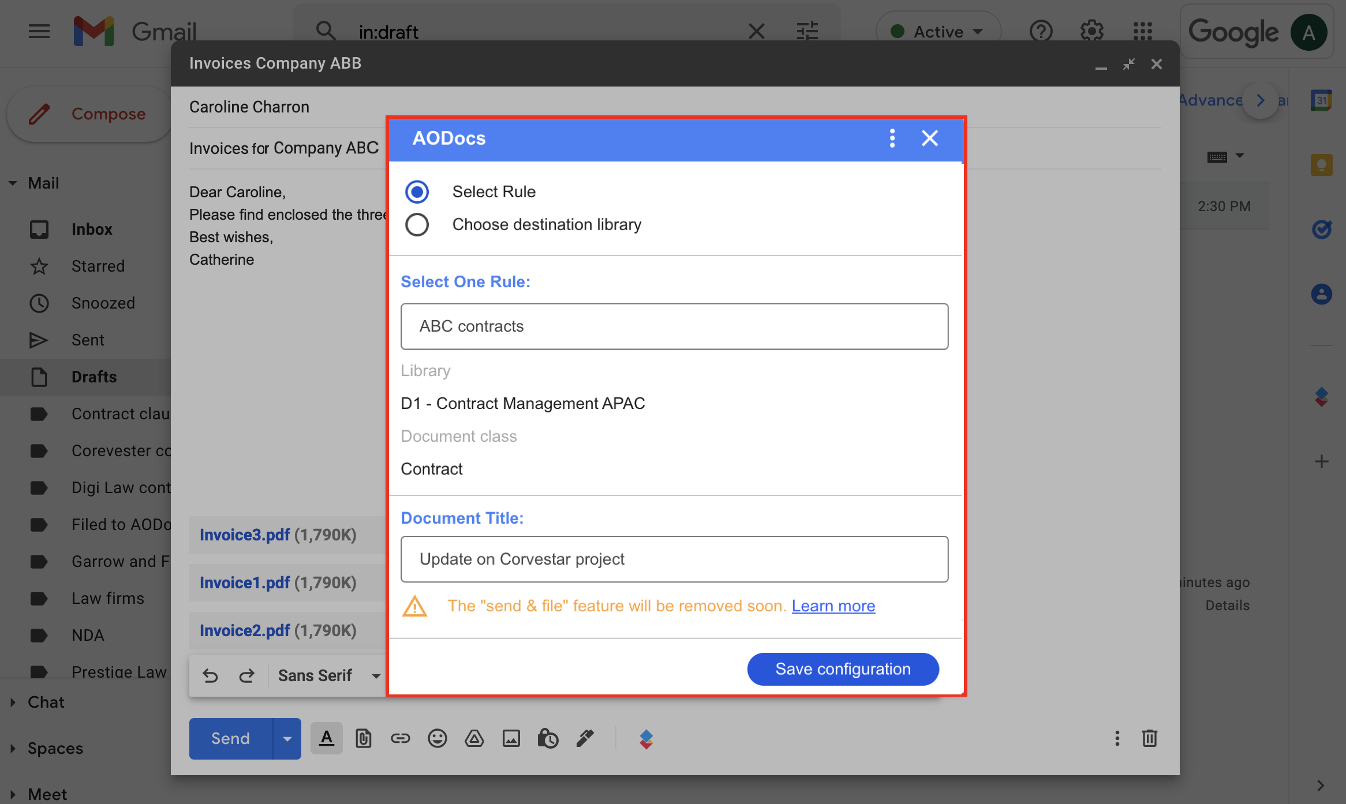This screenshot has height=804, width=1346.
Task: Open the Sent folder
Action: (x=87, y=340)
